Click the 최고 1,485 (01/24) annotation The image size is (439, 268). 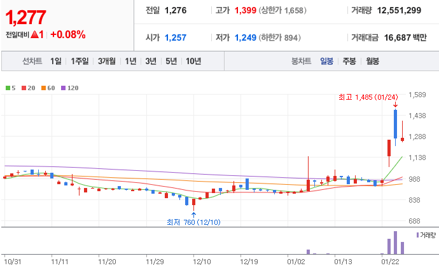[368, 97]
